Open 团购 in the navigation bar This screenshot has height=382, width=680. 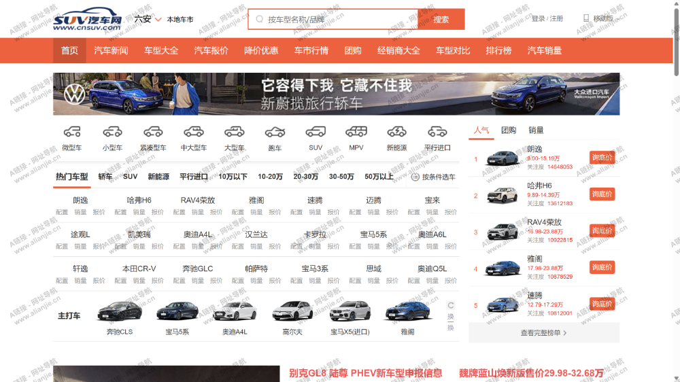click(352, 51)
